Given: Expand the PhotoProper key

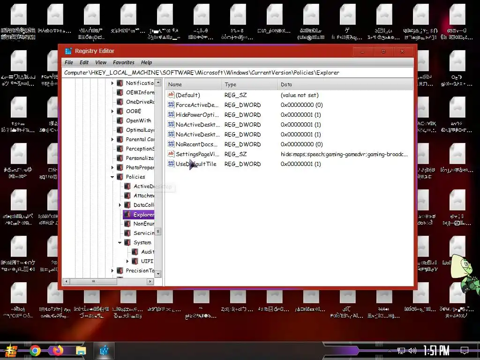Looking at the screenshot, I should (x=112, y=167).
